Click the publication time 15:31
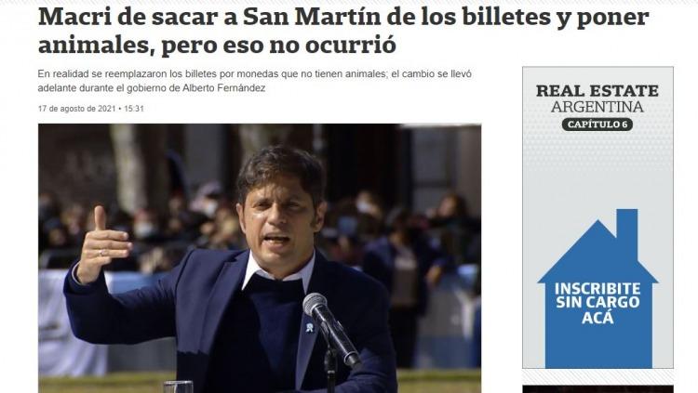The image size is (698, 393). tap(134, 109)
